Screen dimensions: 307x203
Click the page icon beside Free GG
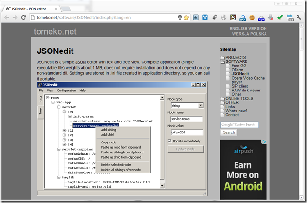[228, 66]
